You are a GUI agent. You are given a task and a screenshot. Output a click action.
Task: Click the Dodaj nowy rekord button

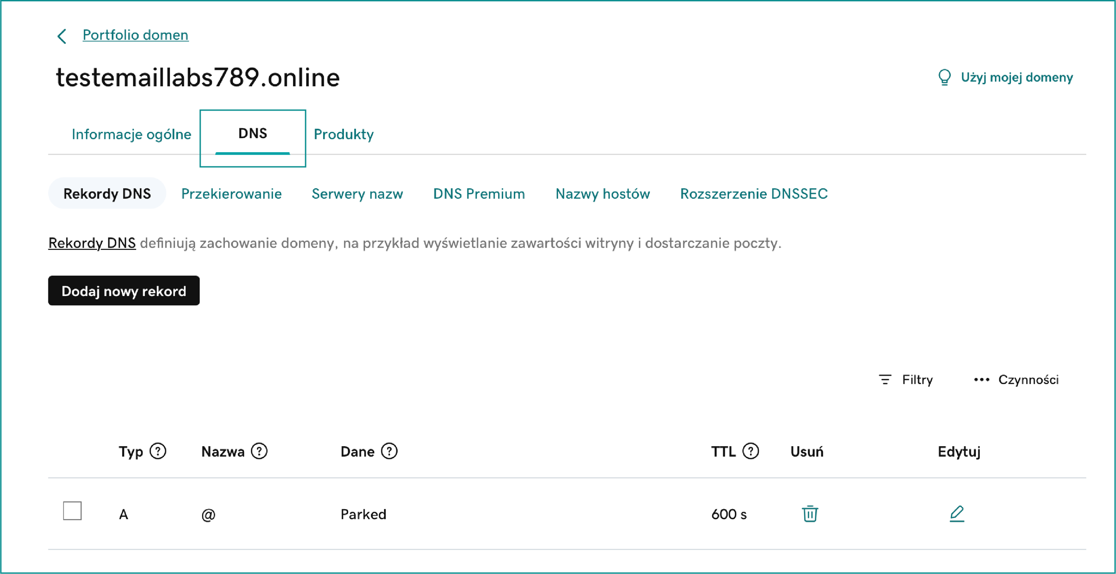click(124, 291)
